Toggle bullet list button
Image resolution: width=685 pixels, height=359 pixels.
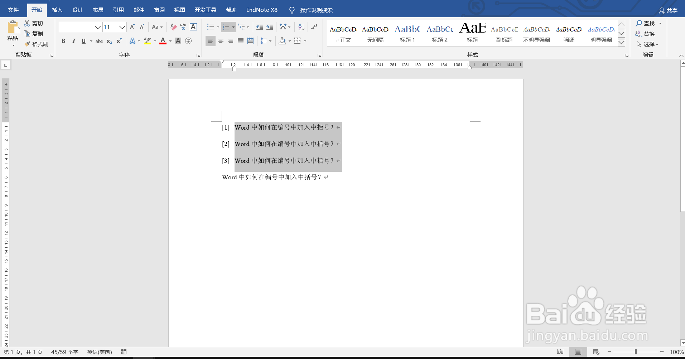click(x=211, y=27)
